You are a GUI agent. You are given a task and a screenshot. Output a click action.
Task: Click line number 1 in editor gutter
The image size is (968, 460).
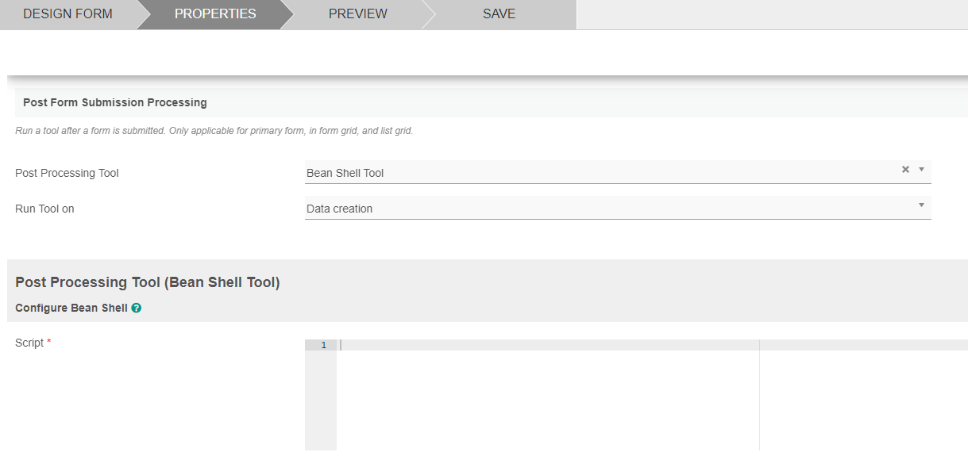pyautogui.click(x=323, y=345)
